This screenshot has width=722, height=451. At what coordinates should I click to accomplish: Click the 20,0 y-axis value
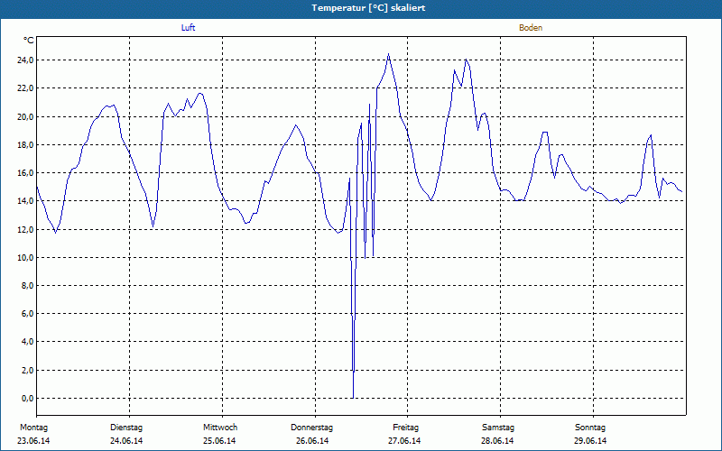(x=27, y=117)
